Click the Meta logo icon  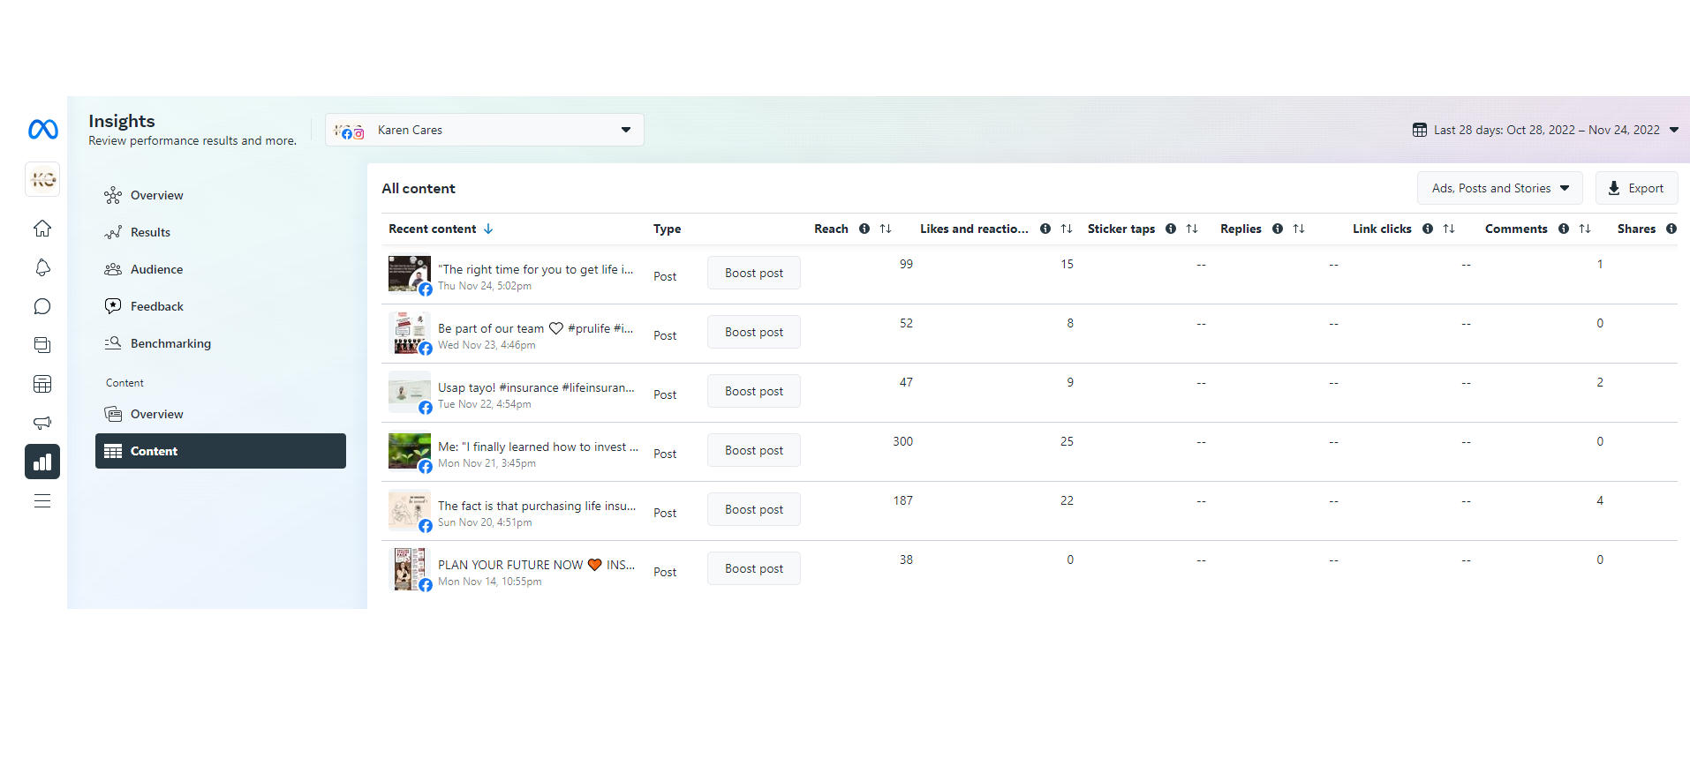(42, 130)
